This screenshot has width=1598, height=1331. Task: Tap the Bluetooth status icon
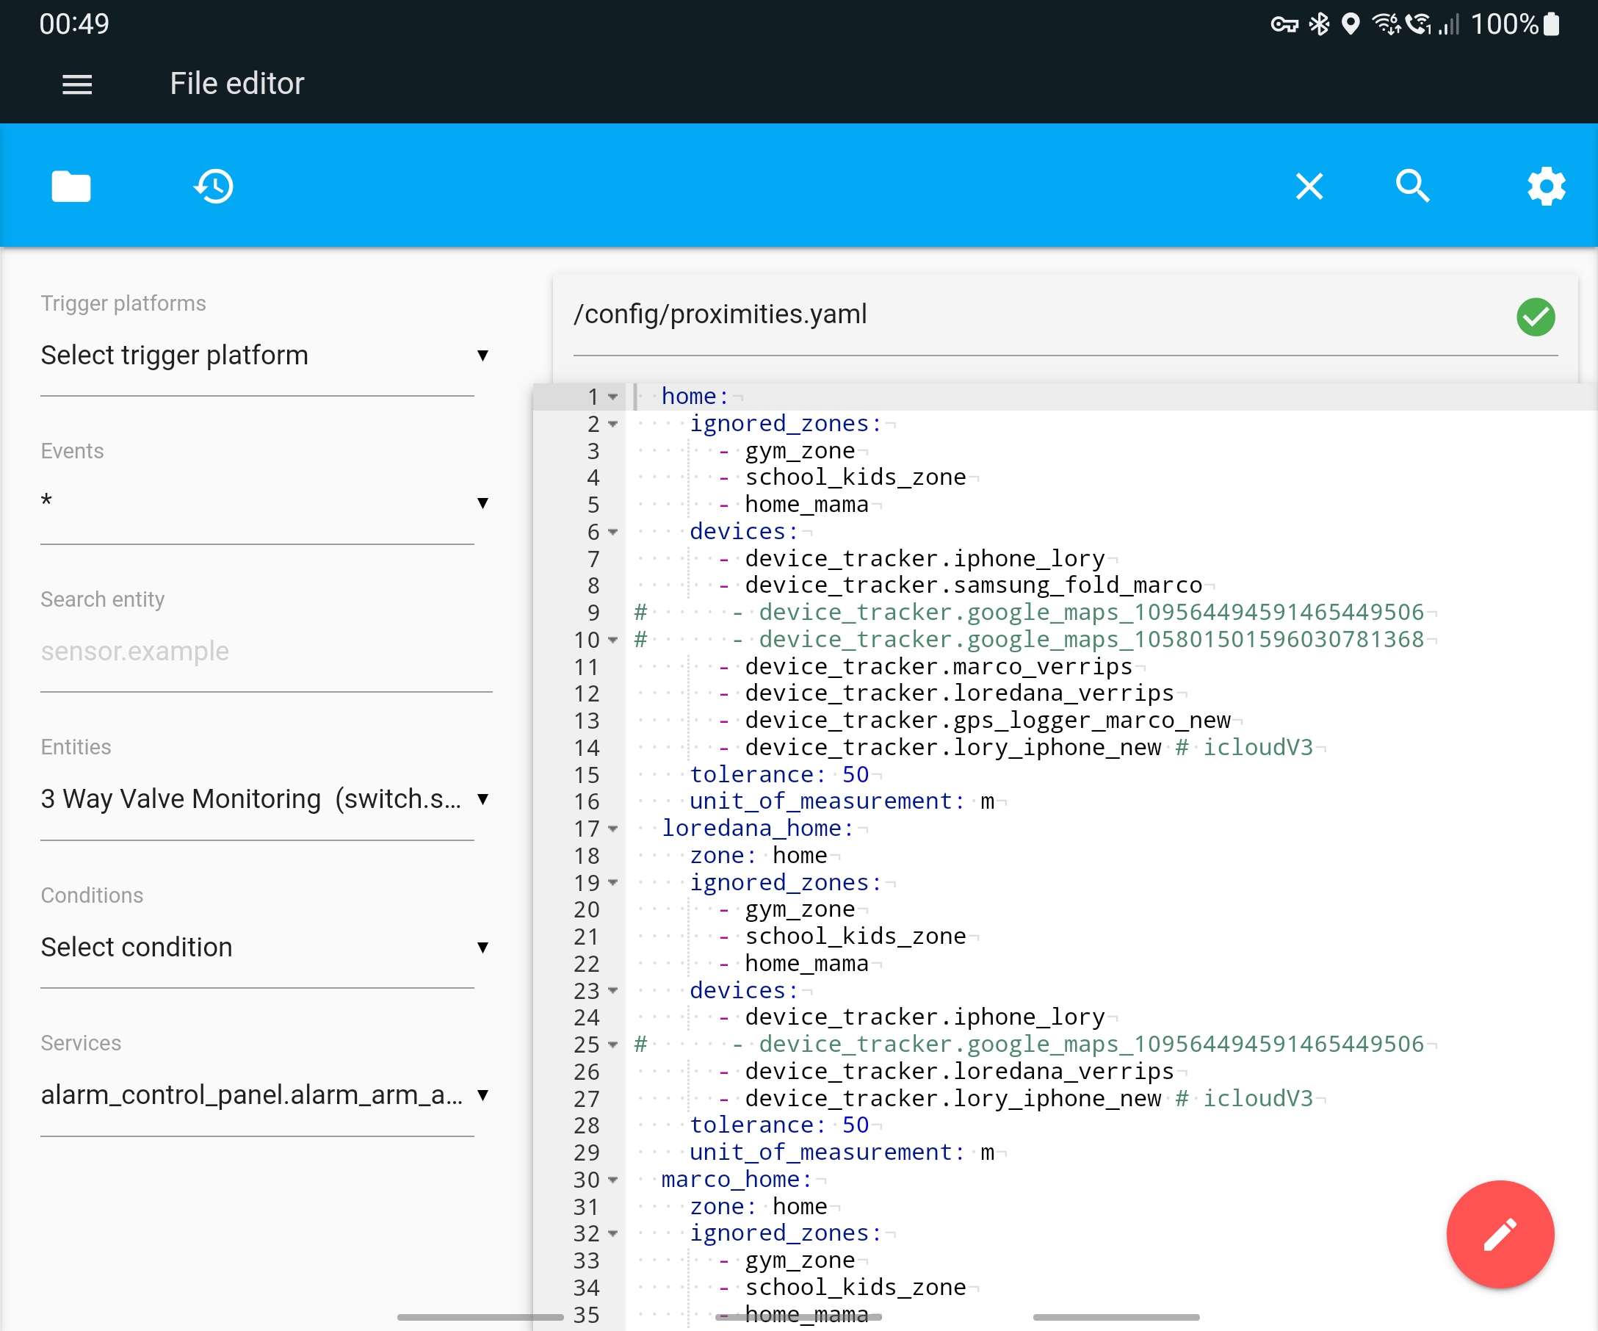click(1319, 24)
